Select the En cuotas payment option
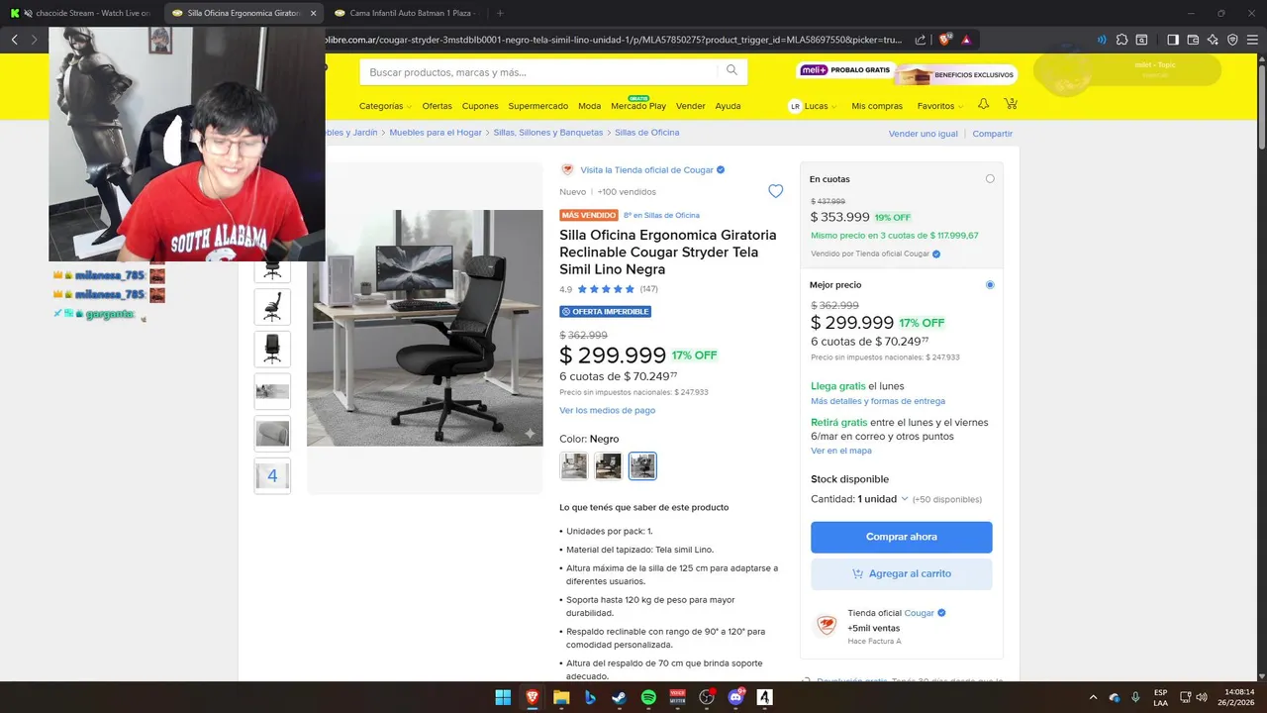 (990, 179)
